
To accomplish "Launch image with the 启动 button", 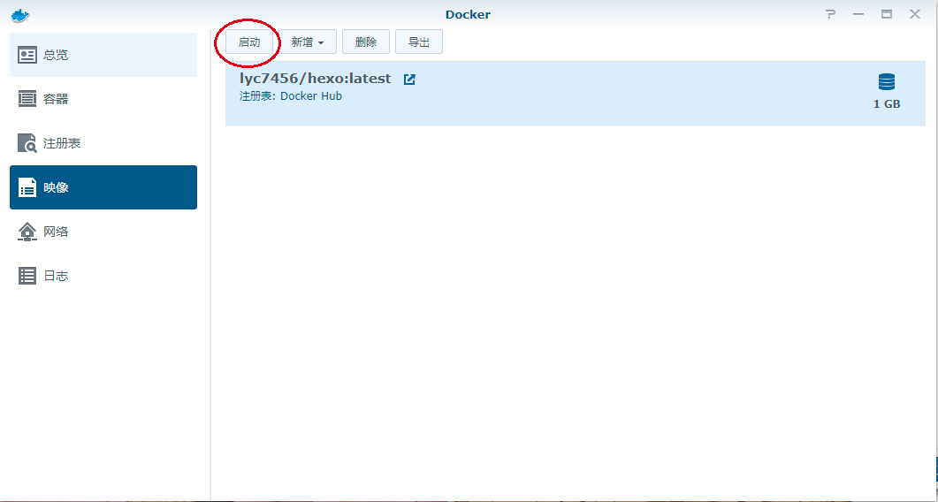I will pos(249,42).
